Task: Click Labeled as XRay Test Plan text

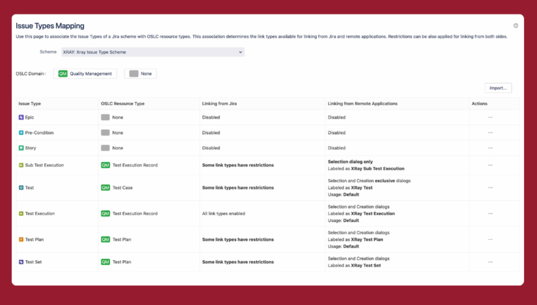Action: tap(355, 239)
